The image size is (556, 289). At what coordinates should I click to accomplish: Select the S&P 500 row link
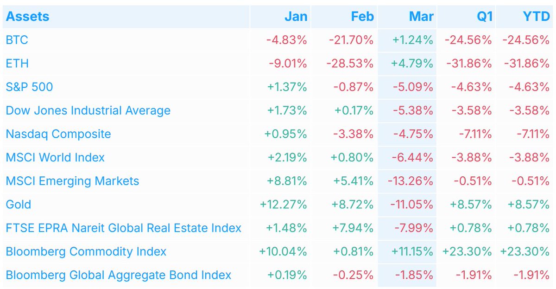pyautogui.click(x=29, y=87)
